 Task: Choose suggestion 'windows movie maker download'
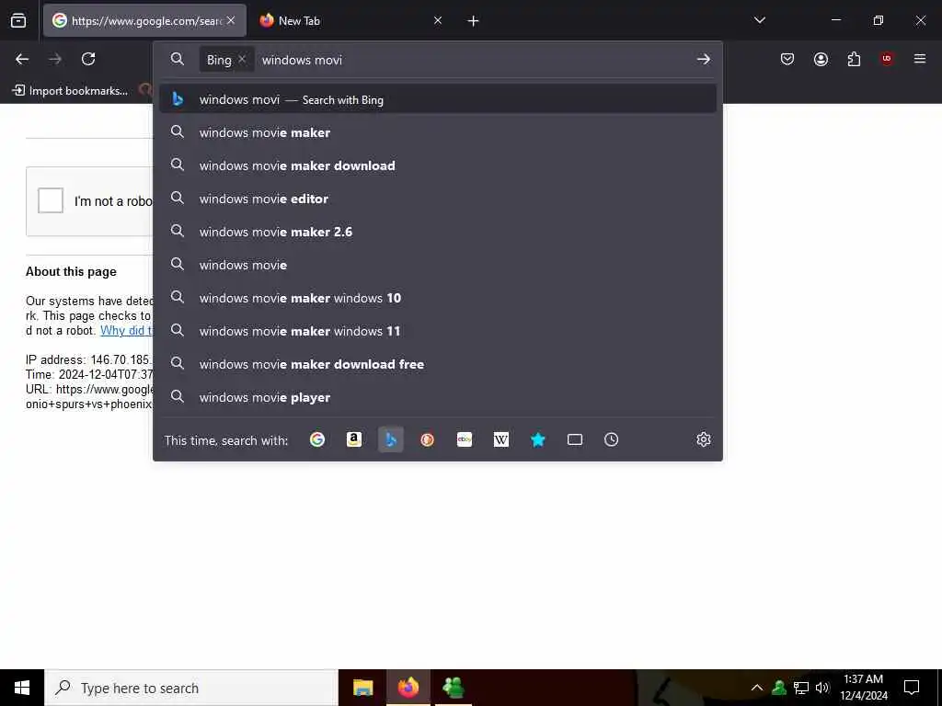437,165
